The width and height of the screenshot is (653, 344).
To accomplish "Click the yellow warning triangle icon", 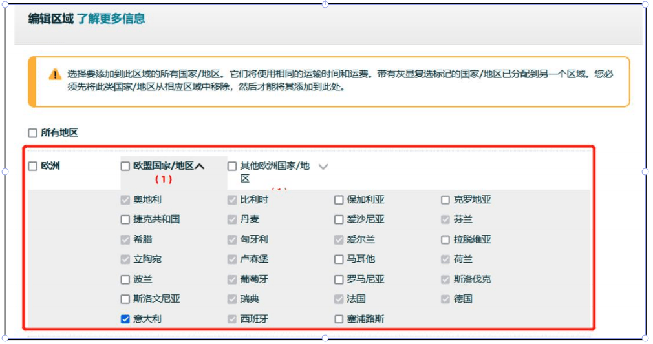I will [54, 74].
